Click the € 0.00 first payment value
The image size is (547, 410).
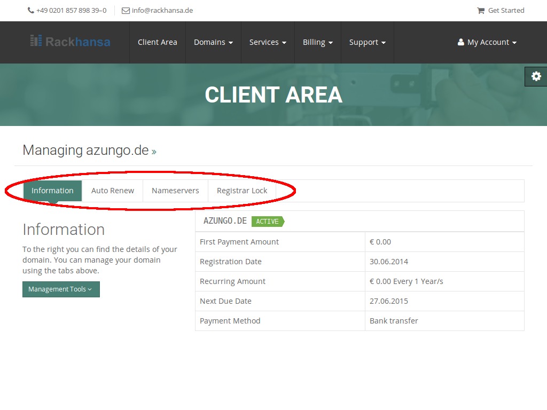click(380, 242)
